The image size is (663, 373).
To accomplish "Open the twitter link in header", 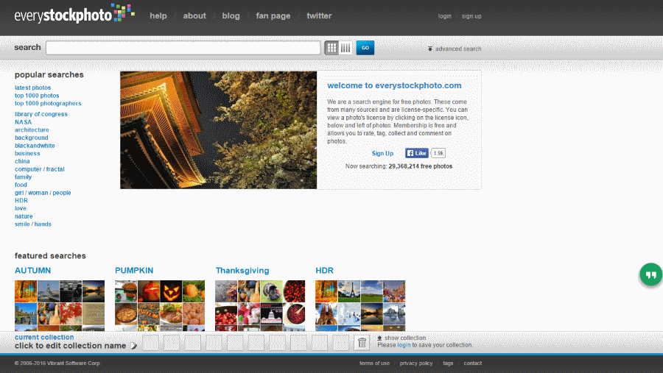I will click(319, 15).
